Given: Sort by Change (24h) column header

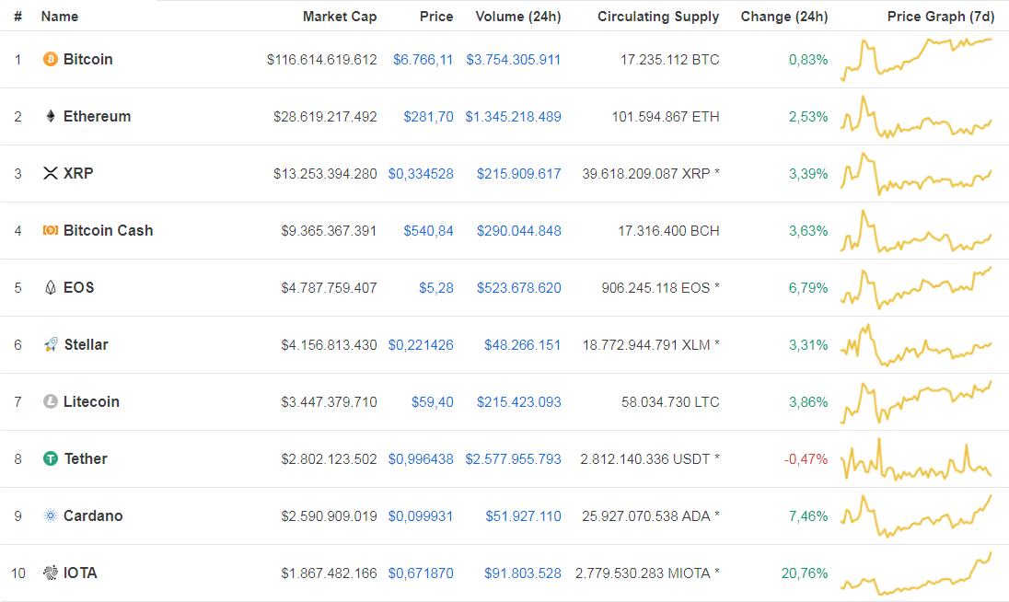Looking at the screenshot, I should [x=784, y=17].
